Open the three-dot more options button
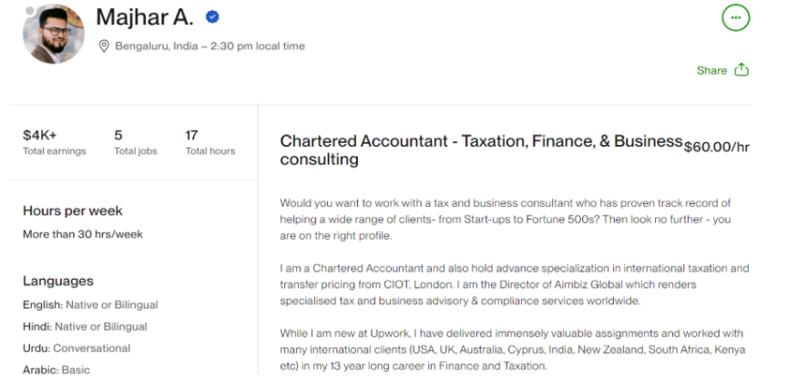This screenshot has width=787, height=390. (x=735, y=17)
